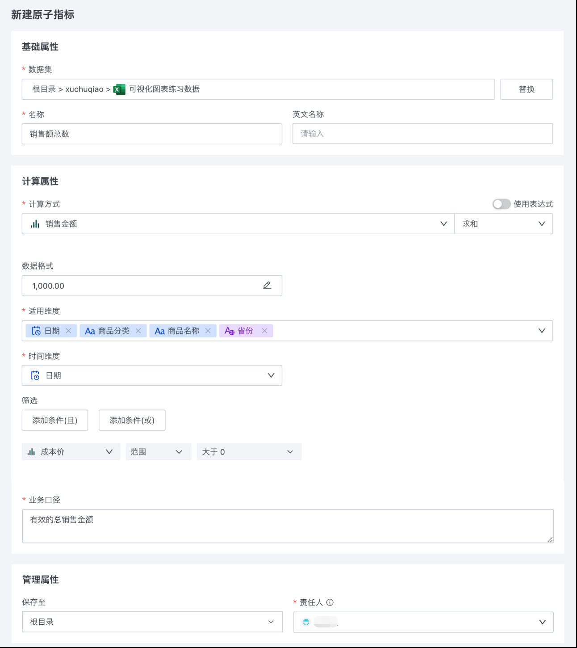Open the 成本价 filter field dropdown
The image size is (577, 648).
[x=71, y=452]
